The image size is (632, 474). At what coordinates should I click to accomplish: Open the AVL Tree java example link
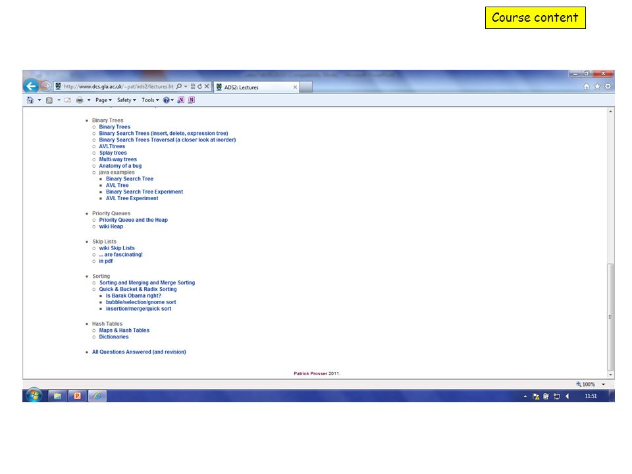point(117,185)
